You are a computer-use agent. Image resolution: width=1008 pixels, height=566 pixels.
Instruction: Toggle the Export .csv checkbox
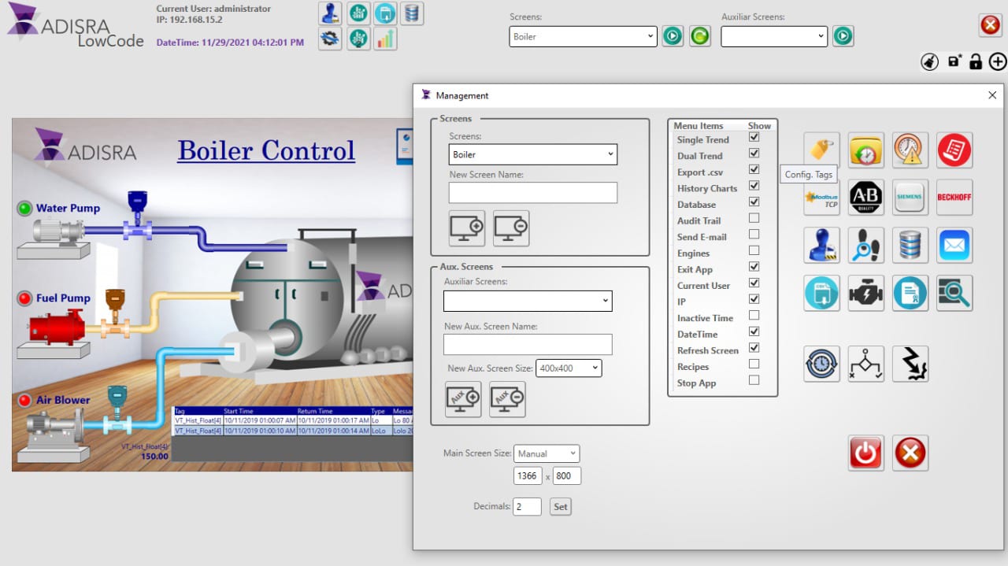[754, 169]
